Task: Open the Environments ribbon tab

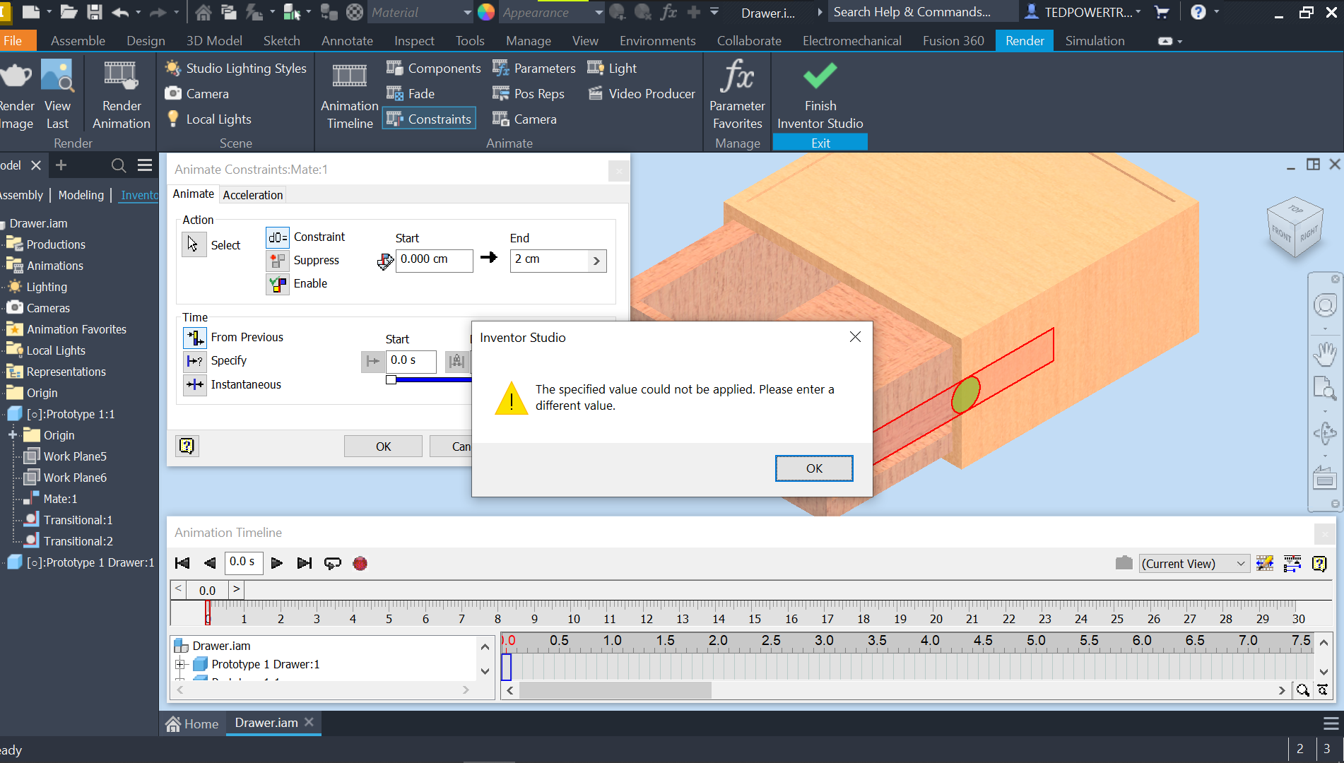Action: 656,40
